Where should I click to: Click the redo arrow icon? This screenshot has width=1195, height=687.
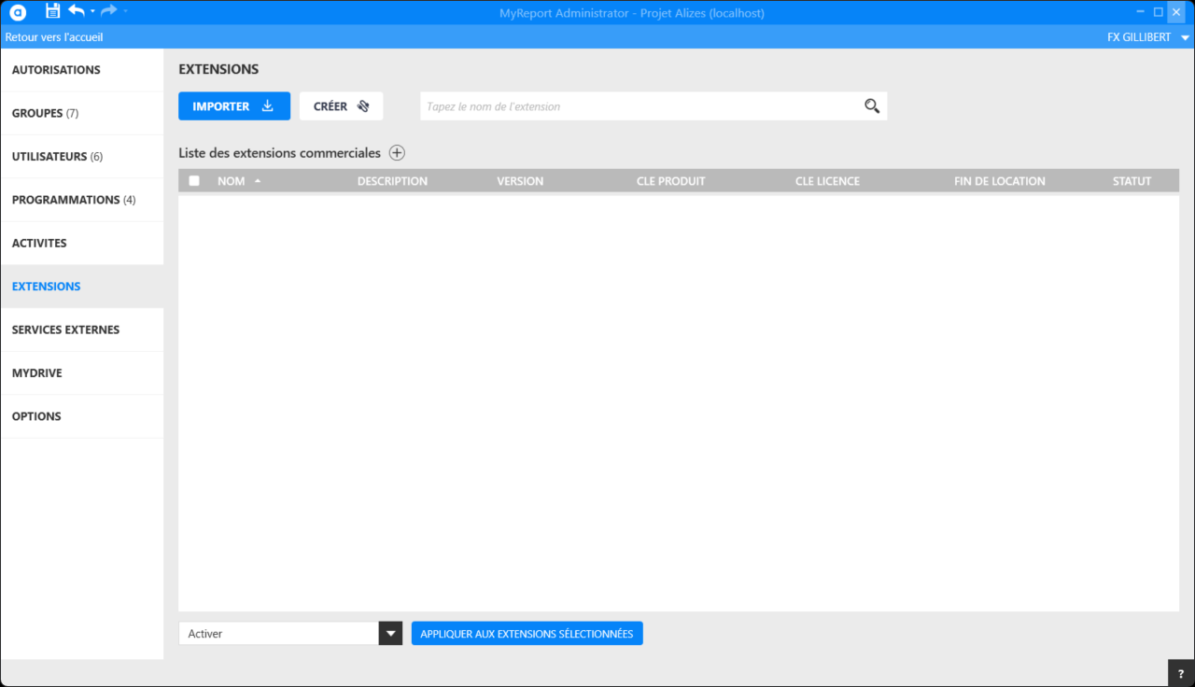point(108,11)
